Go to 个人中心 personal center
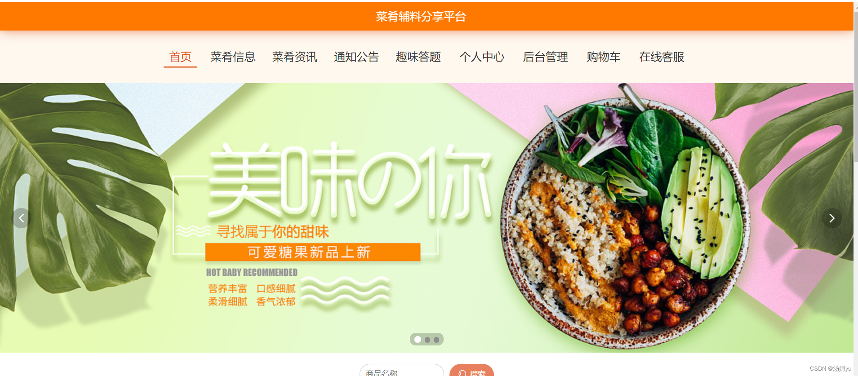Screen dimensions: 858x376 pyautogui.click(x=482, y=57)
